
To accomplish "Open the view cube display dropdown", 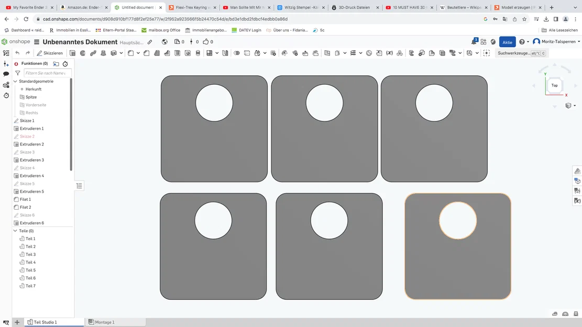I will pyautogui.click(x=570, y=106).
